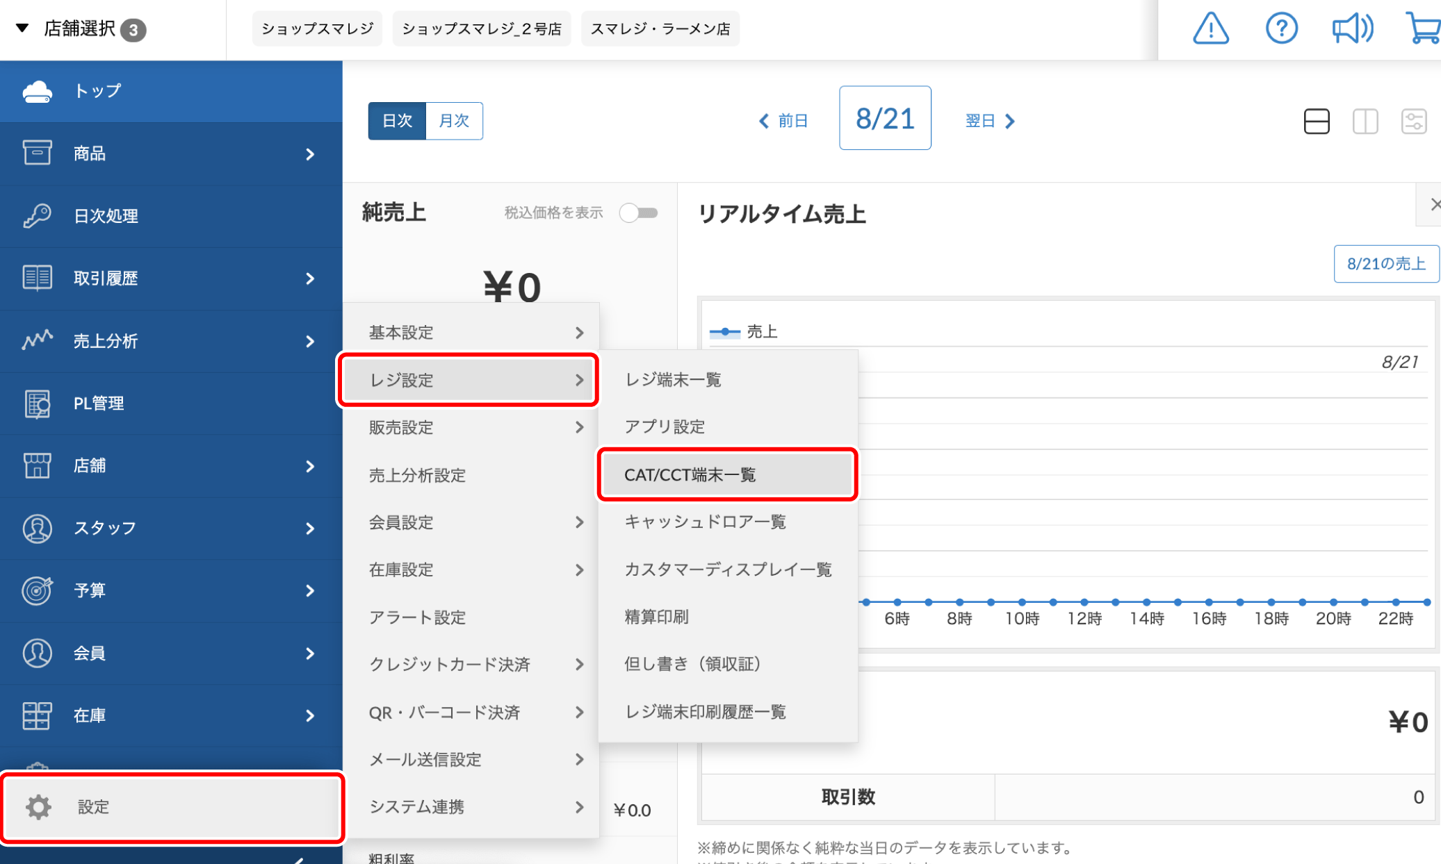The width and height of the screenshot is (1441, 864).
Task: Select the 日次 view toggle
Action: pyautogui.click(x=397, y=121)
